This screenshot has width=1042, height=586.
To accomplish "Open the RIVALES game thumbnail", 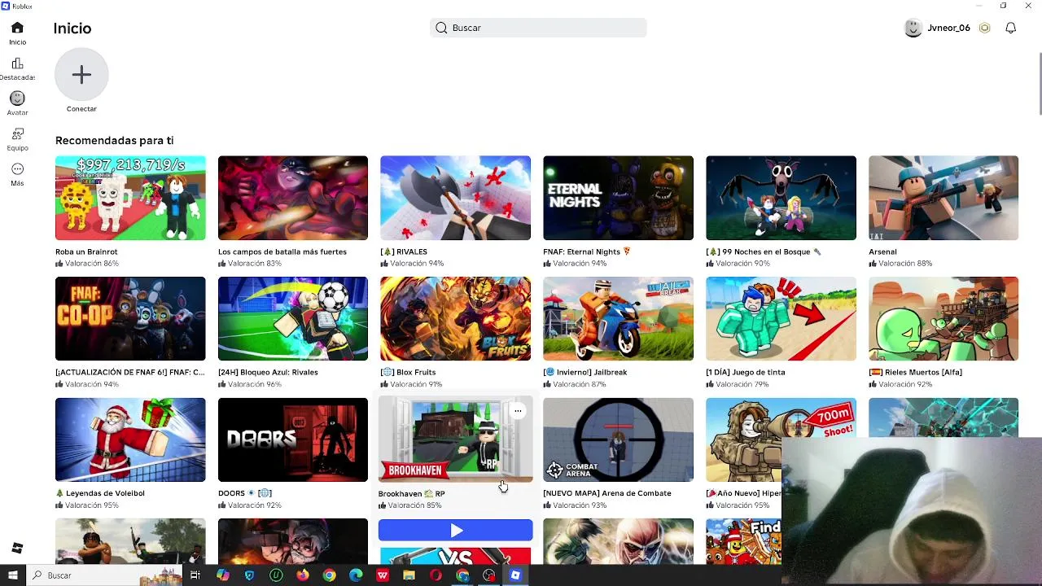I will [455, 198].
